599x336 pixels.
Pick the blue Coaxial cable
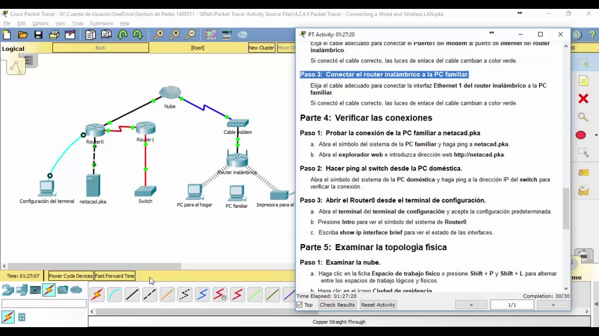click(x=202, y=294)
